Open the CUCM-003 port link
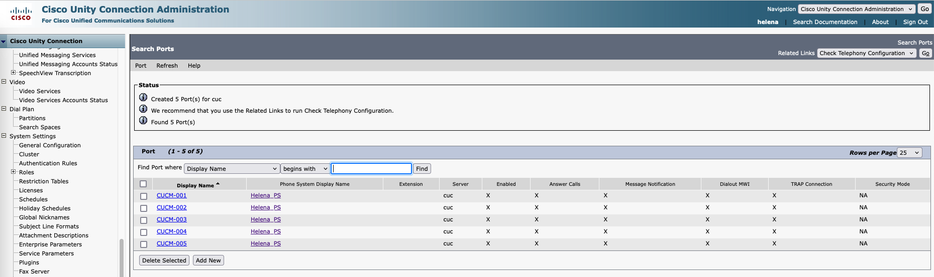This screenshot has height=277, width=934. point(171,219)
